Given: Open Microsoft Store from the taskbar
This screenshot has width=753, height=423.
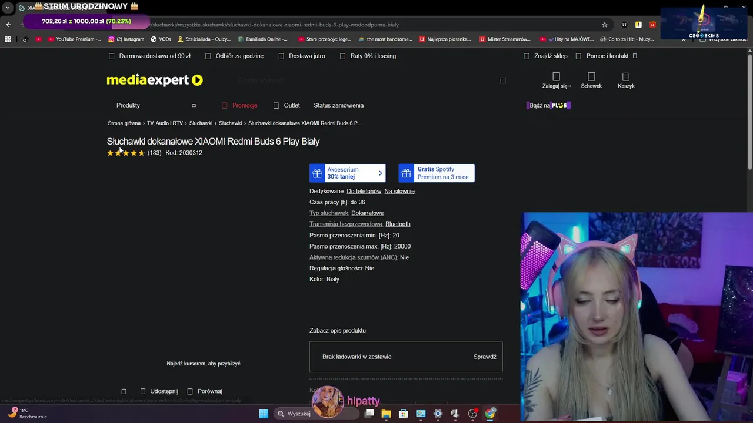Looking at the screenshot, I should point(404,414).
